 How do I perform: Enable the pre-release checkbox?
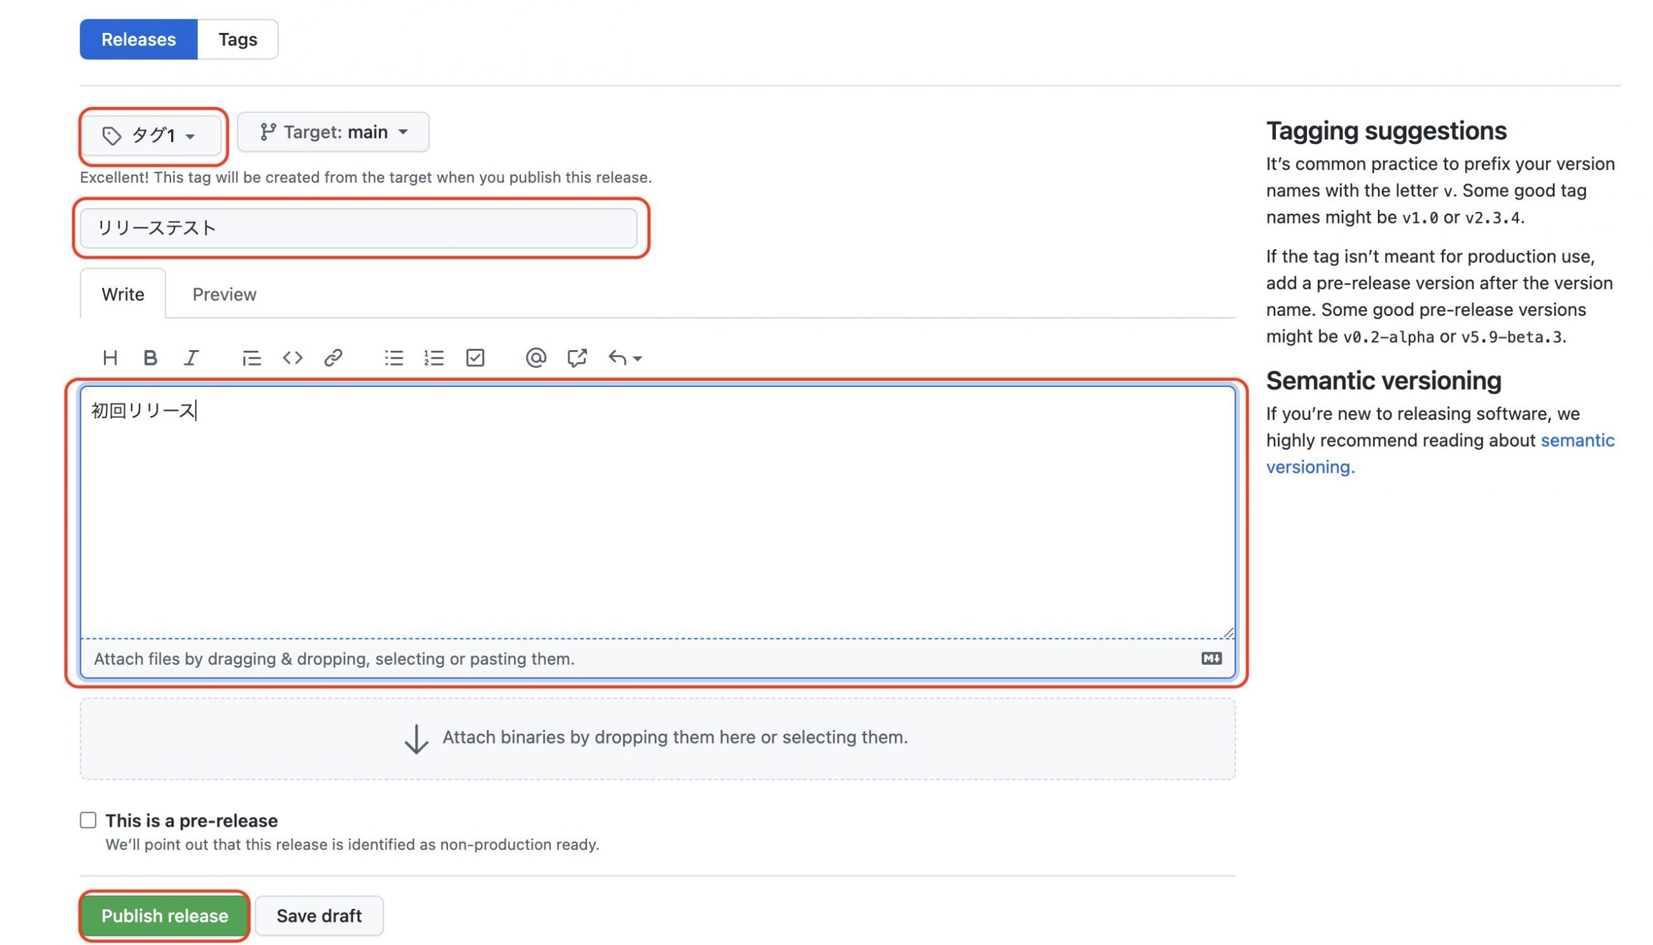88,820
